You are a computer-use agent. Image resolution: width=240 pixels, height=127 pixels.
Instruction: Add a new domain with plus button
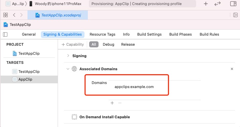click(x=112, y=103)
